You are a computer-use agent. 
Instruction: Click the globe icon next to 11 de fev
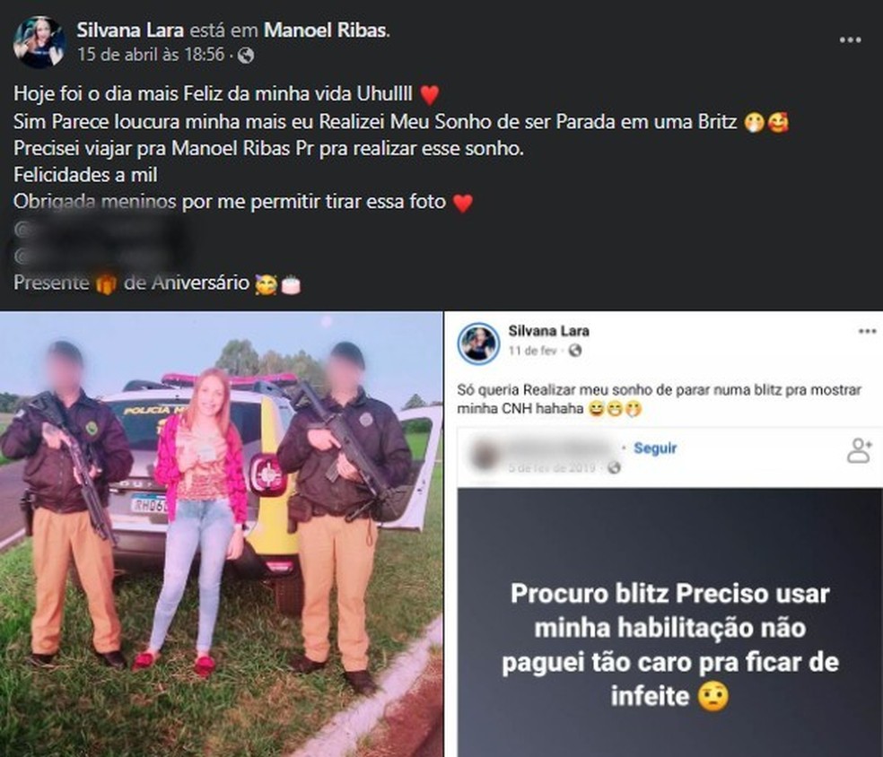click(x=575, y=351)
